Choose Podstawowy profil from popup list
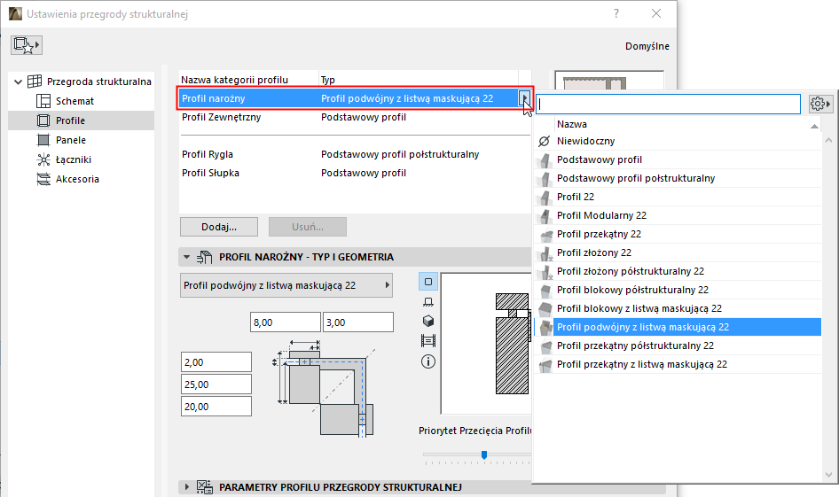Image resolution: width=839 pixels, height=497 pixels. click(678, 159)
